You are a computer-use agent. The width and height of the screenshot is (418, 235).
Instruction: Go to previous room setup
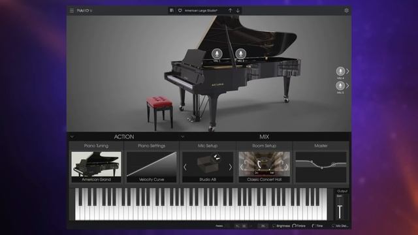(242, 167)
